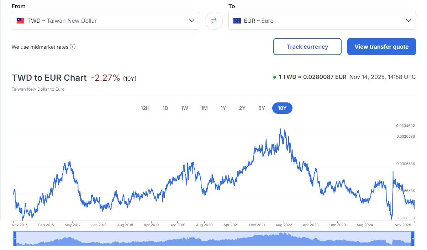The image size is (427, 250).
Task: Click the Taiwan flag icon
Action: click(x=20, y=21)
